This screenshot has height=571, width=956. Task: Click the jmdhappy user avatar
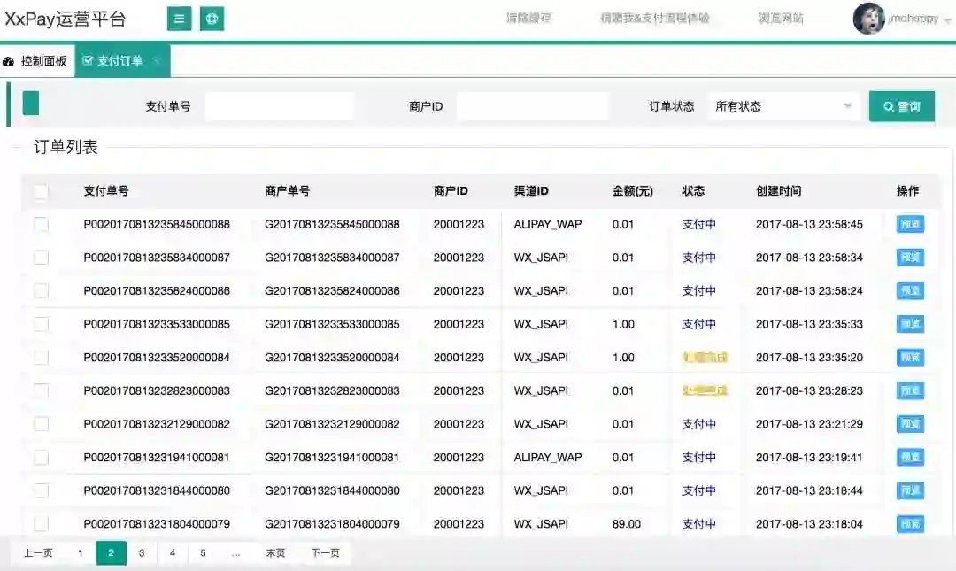coord(868,19)
